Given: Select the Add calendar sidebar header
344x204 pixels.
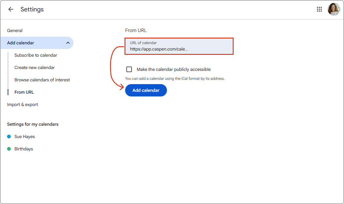Looking at the screenshot, I should click(x=21, y=43).
